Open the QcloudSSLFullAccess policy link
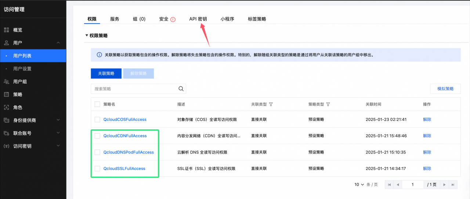The width and height of the screenshot is (470, 199). 124,169
